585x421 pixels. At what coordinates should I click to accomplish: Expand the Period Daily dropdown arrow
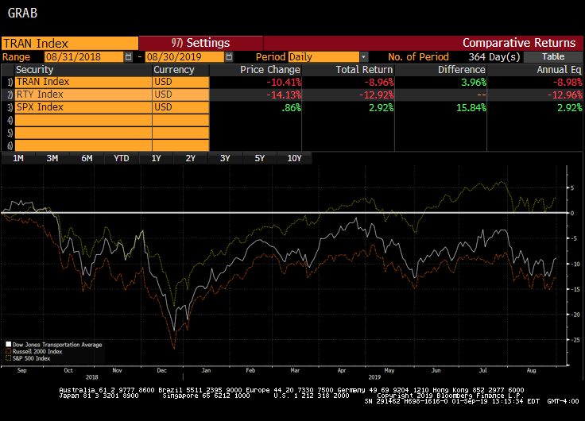click(364, 57)
